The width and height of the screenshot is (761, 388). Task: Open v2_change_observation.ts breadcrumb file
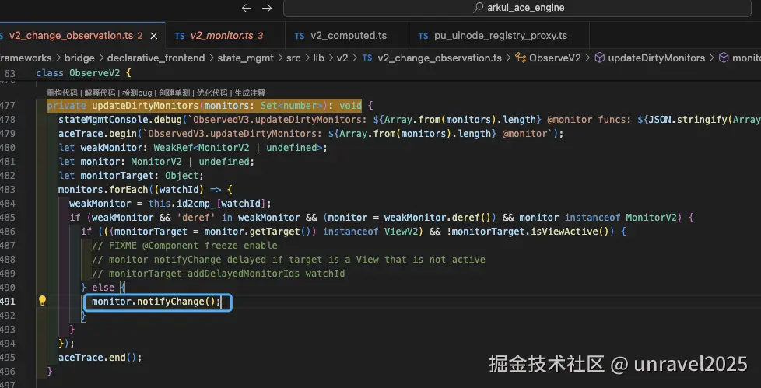pyautogui.click(x=439, y=58)
